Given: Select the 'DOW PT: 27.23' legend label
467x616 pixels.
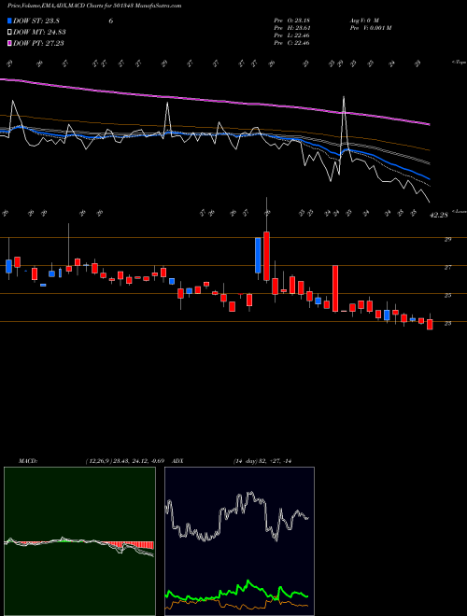Looking at the screenshot, I should point(38,43).
